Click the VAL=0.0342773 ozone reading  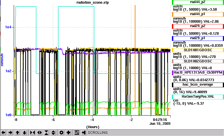coord(202,80)
